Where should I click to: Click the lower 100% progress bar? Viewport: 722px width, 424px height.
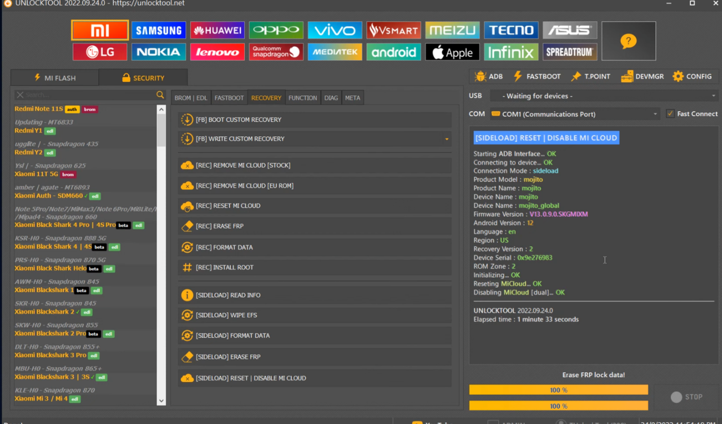coord(558,406)
